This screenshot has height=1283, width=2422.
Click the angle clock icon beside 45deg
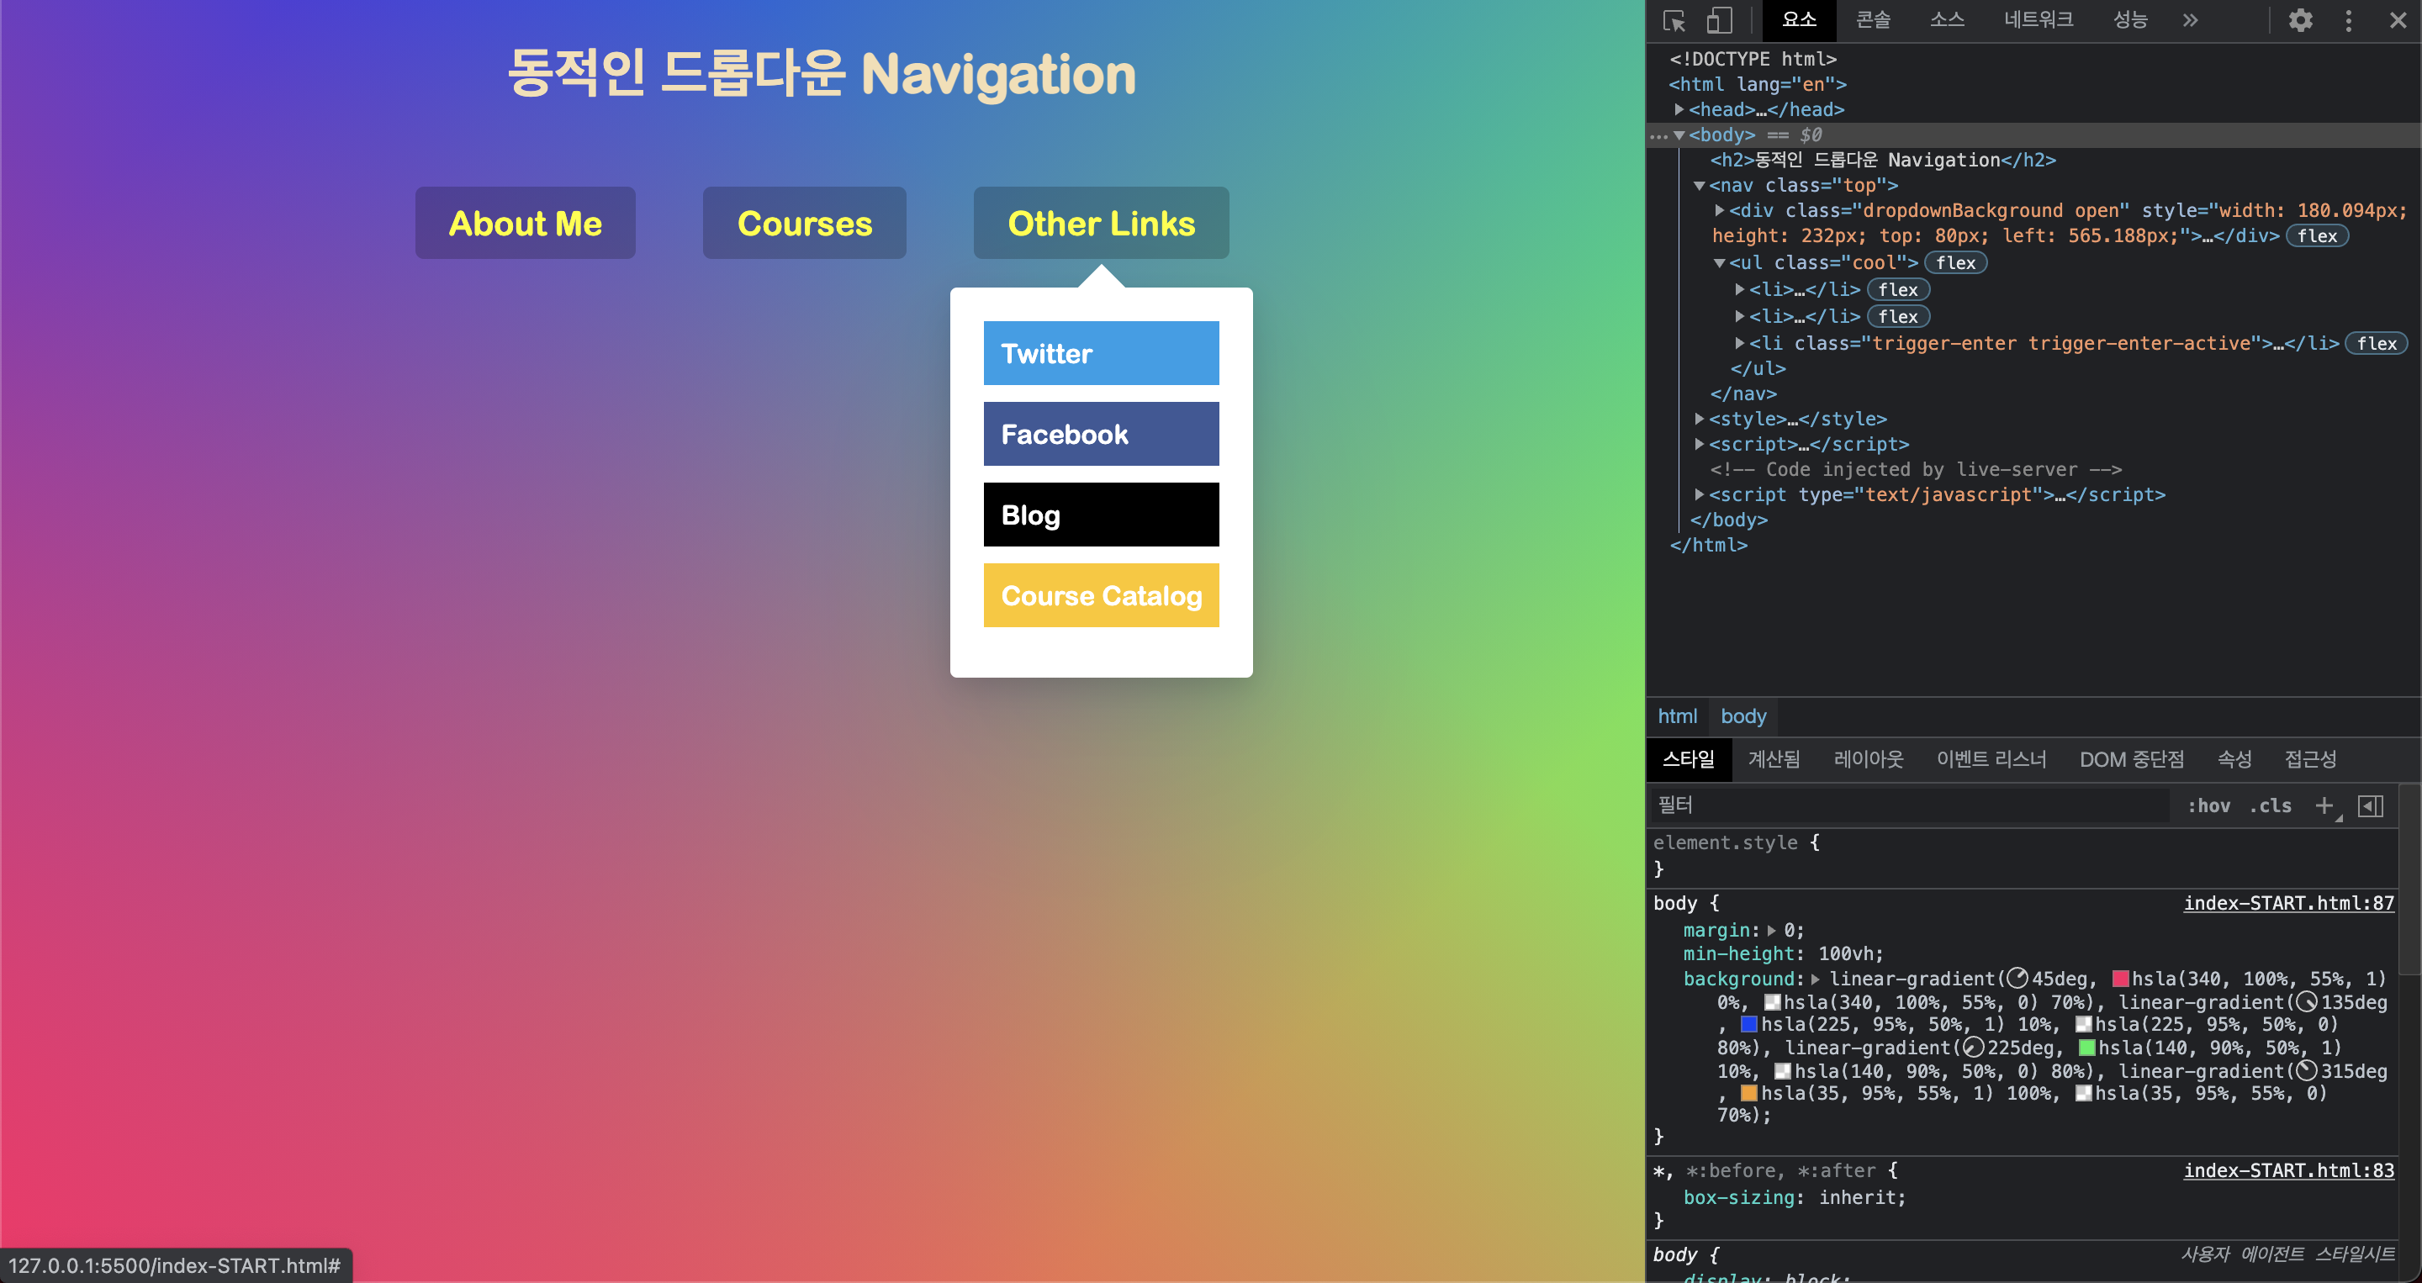[x=2017, y=979]
